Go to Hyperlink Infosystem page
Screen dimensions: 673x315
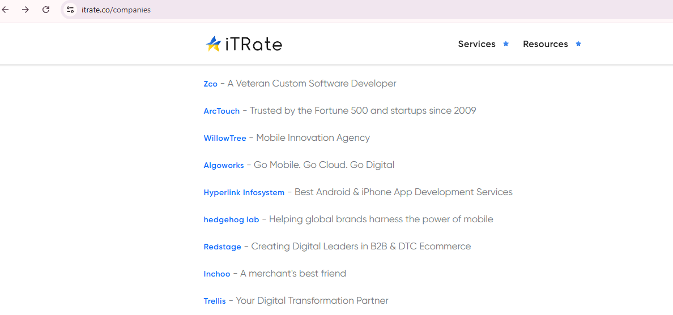(244, 193)
